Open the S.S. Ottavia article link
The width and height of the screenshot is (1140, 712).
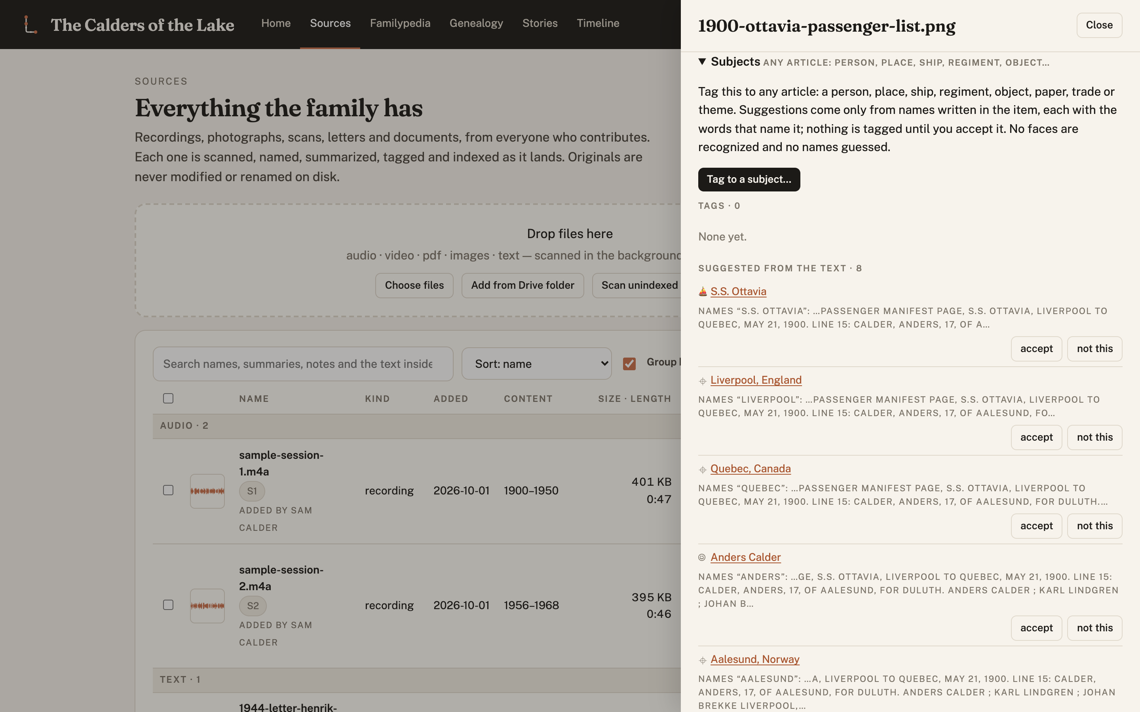(x=738, y=292)
